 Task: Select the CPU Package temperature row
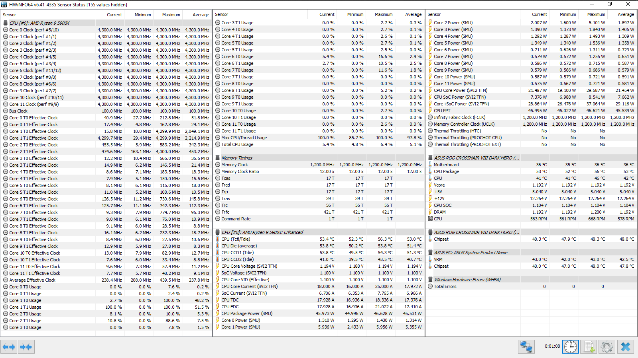point(532,171)
